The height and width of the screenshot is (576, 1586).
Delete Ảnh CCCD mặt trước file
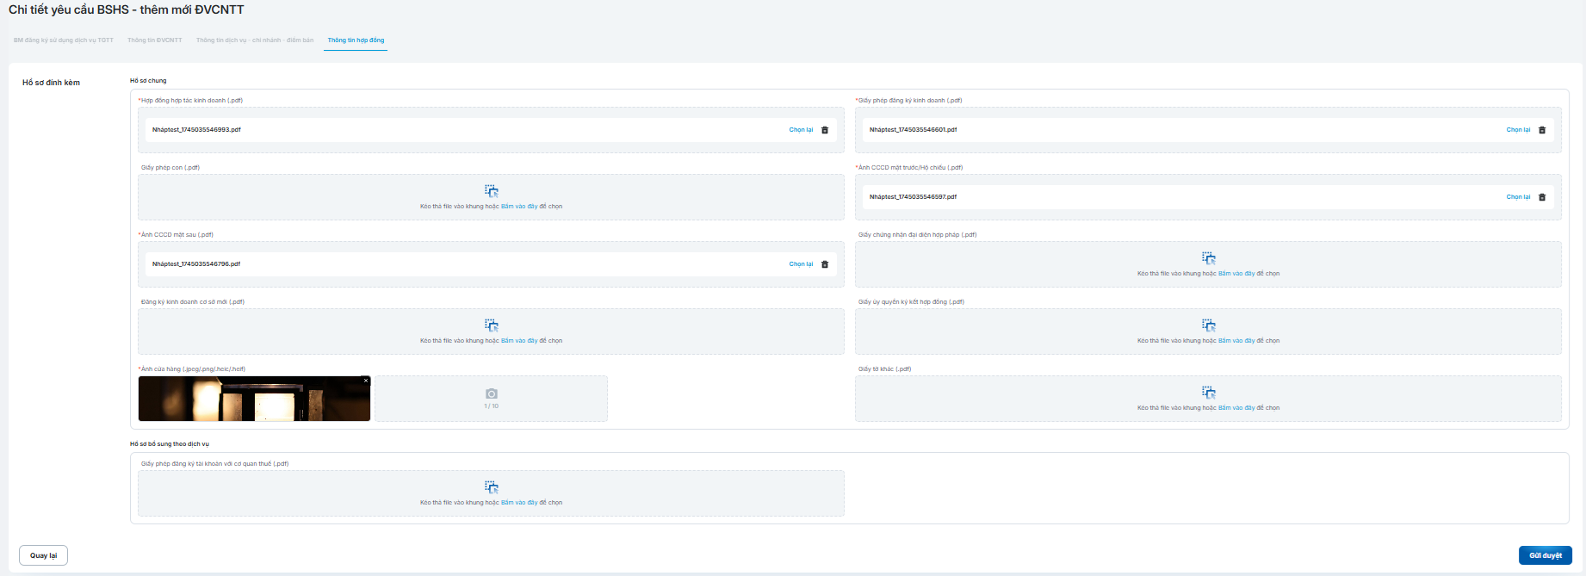tap(1542, 197)
